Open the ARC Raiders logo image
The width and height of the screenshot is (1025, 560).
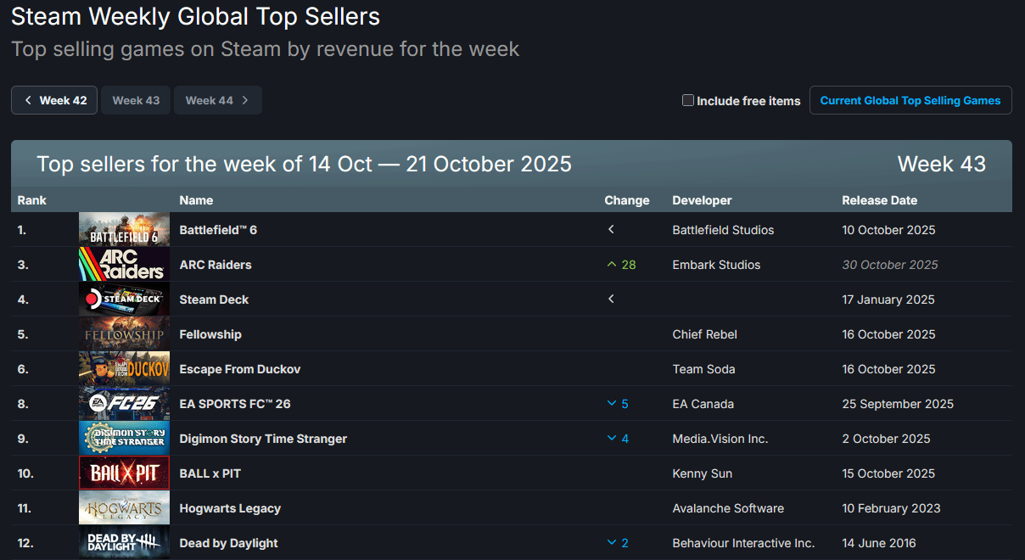[124, 265]
